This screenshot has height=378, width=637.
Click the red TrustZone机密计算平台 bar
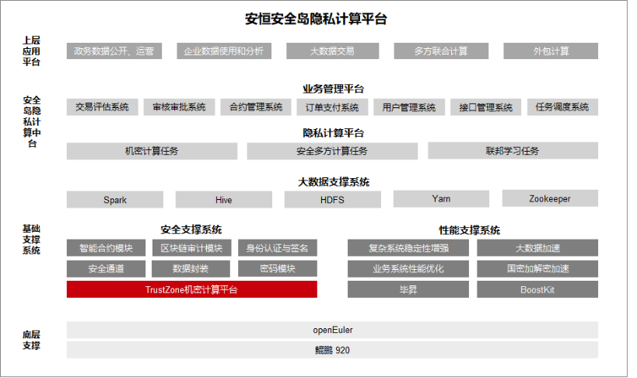[191, 289]
